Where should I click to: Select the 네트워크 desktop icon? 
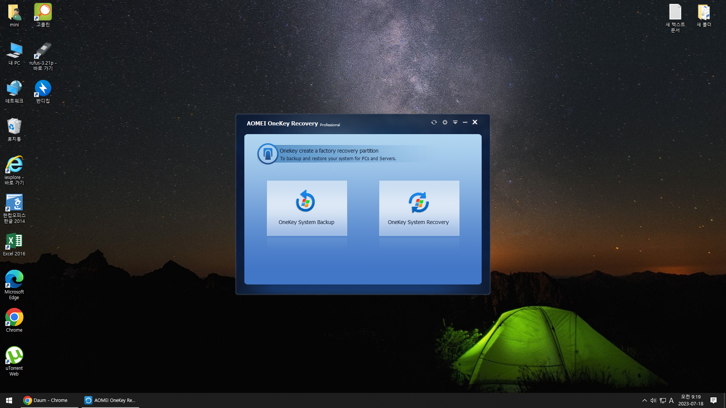[14, 92]
